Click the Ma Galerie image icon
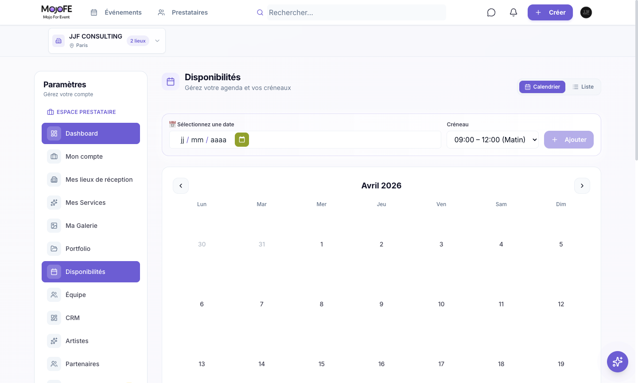 click(54, 226)
